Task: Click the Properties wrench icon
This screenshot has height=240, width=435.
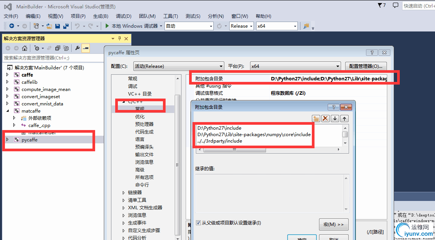Action: coord(77,48)
